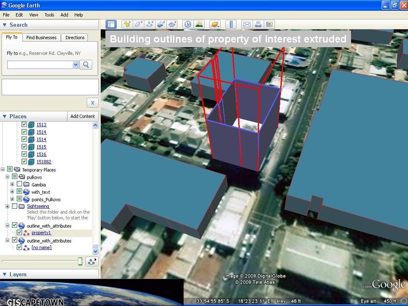Image resolution: width=408 pixels, height=306 pixels.
Task: Click the Print toolbar icon
Action: (x=258, y=25)
